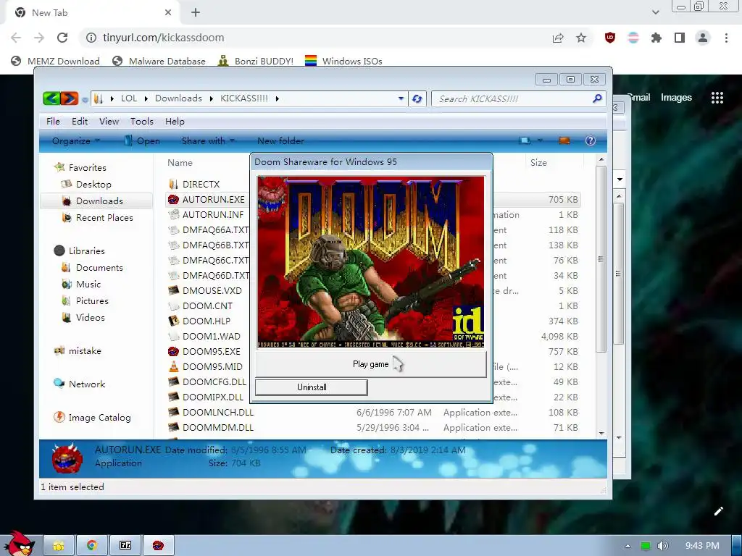Open Chrome profile avatar
The width and height of the screenshot is (742, 556).
click(703, 38)
